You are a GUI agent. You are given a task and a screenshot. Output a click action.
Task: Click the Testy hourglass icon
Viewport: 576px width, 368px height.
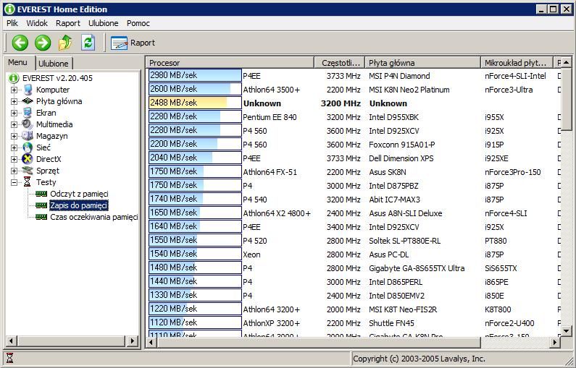click(x=28, y=182)
